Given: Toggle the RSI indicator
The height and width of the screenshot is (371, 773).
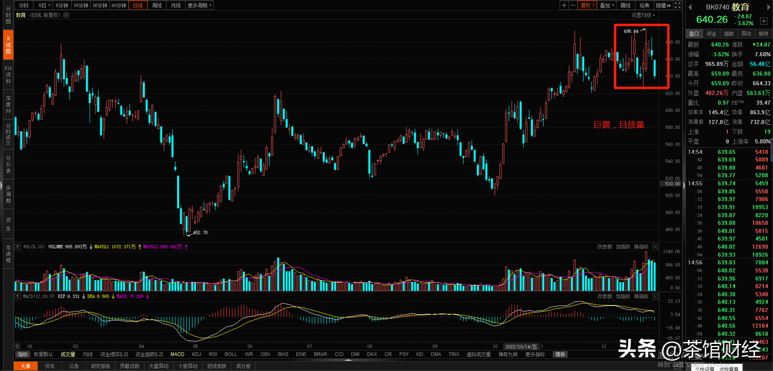Looking at the screenshot, I should pyautogui.click(x=213, y=354).
